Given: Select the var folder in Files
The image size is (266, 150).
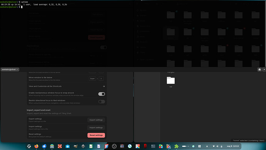Looking at the screenshot, I should 171,82.
